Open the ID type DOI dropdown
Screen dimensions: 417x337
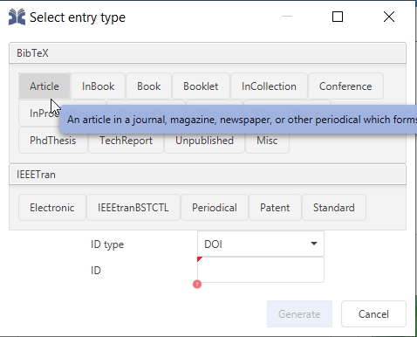pyautogui.click(x=261, y=244)
